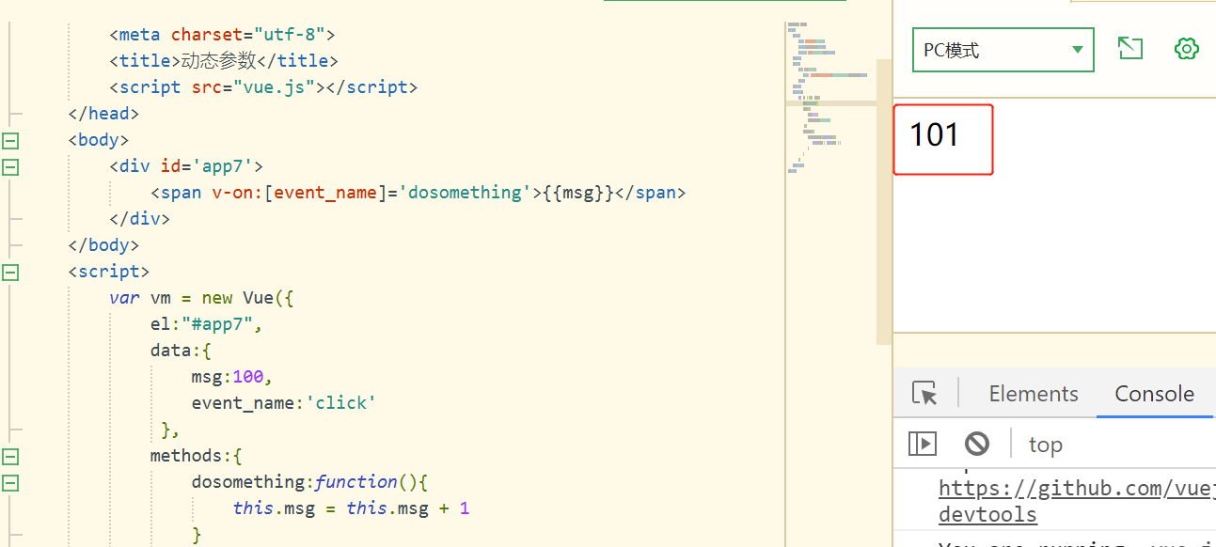Click the code minimap overview
This screenshot has width=1216, height=547.
[x=829, y=99]
